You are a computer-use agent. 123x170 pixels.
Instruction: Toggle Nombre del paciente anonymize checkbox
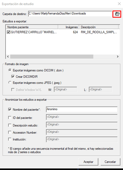coord(10,109)
